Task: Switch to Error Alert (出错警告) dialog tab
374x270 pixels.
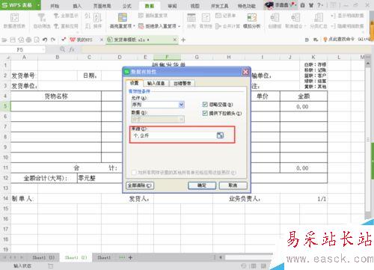Action: click(x=183, y=83)
